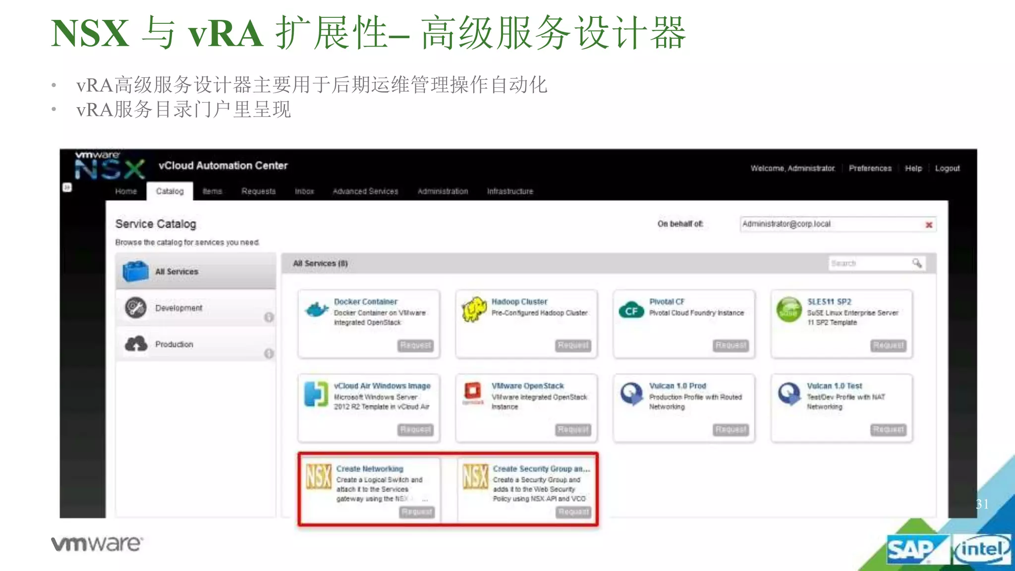Open the Help link
Viewport: 1015px width, 571px height.
point(913,169)
